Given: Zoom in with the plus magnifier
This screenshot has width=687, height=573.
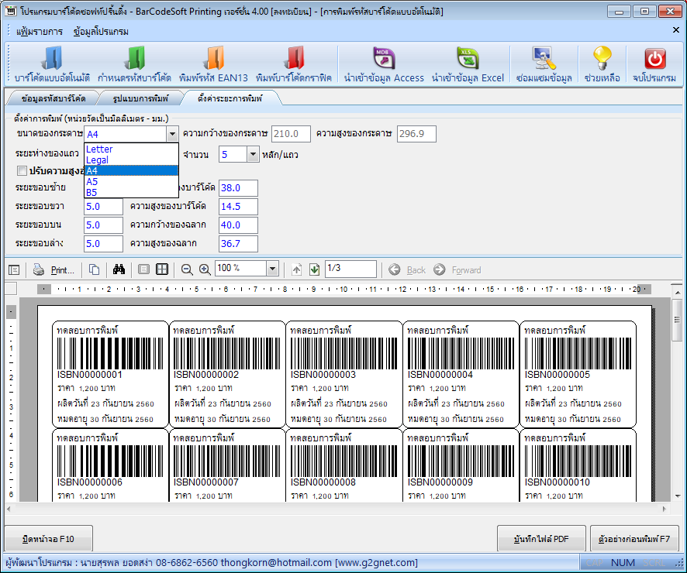Looking at the screenshot, I should click(205, 270).
